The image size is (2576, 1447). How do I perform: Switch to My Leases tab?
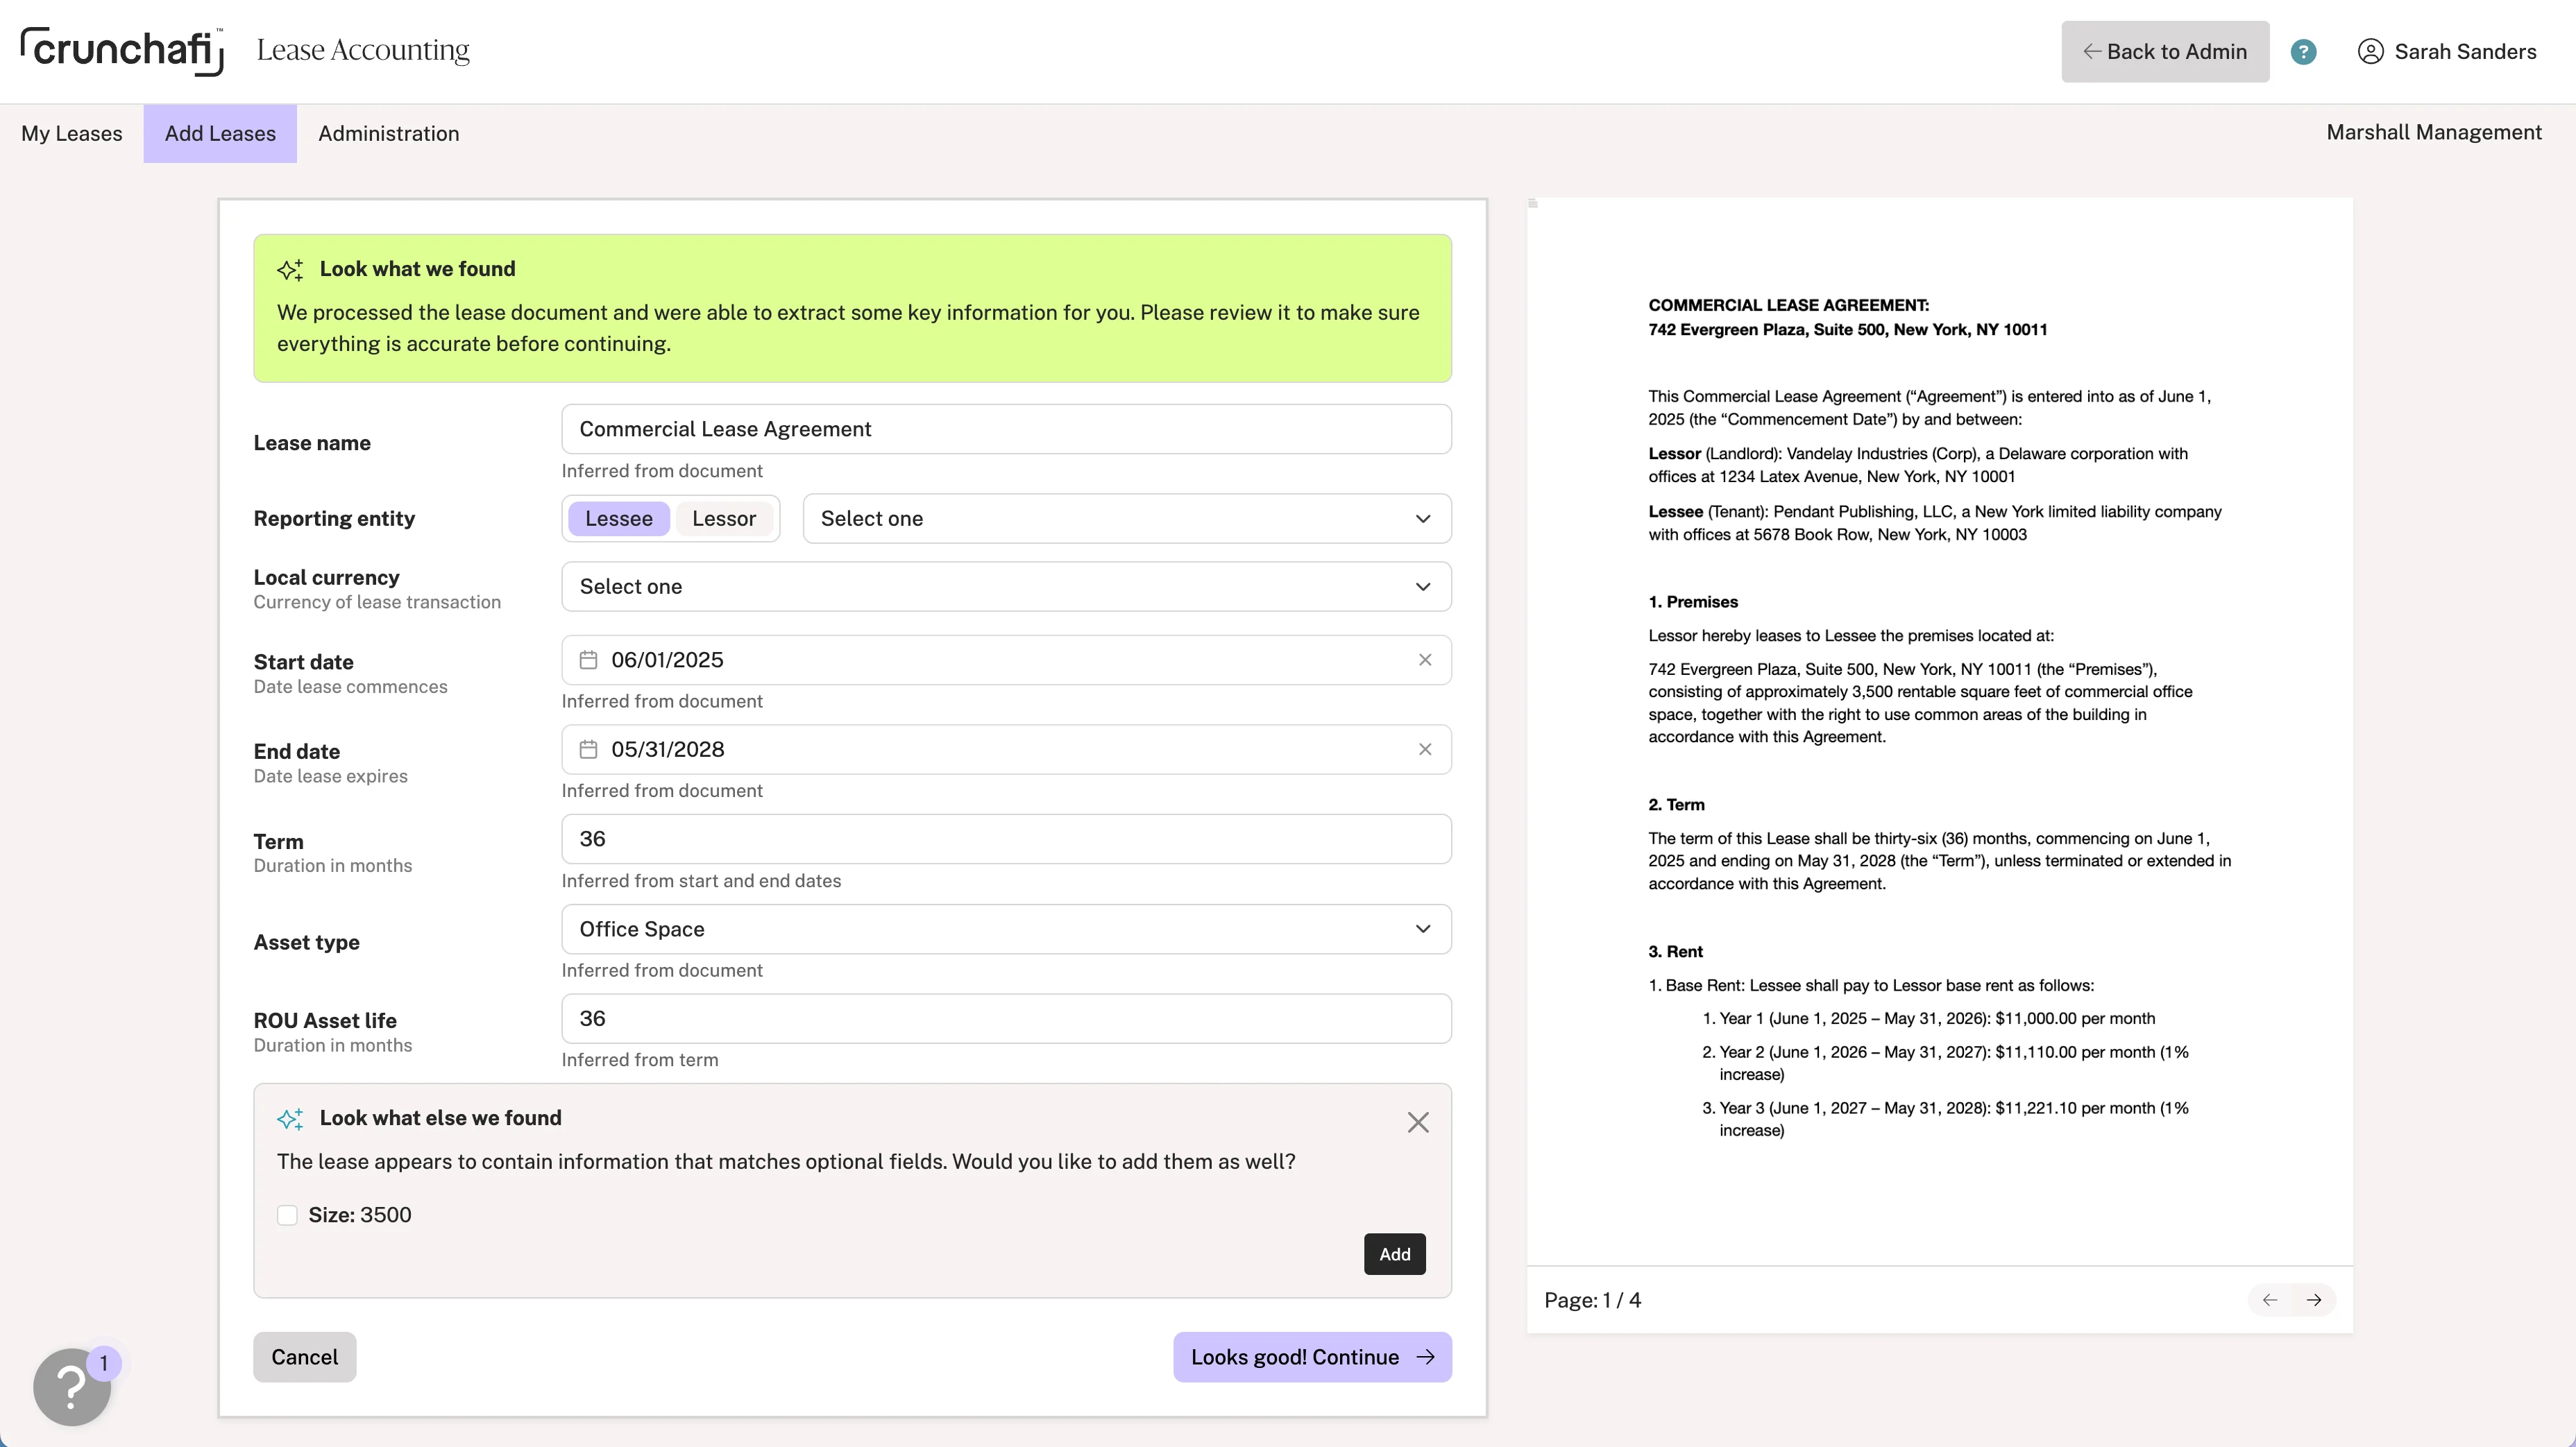coord(72,134)
